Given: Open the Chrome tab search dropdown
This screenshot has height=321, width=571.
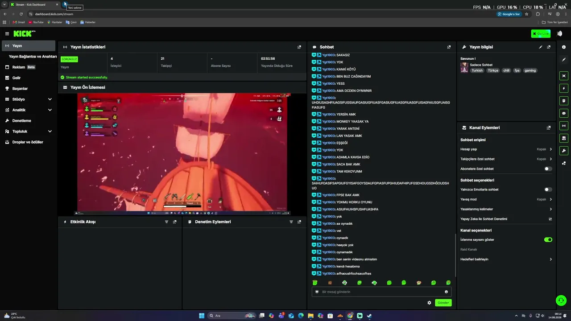Looking at the screenshot, I should 4,4.
